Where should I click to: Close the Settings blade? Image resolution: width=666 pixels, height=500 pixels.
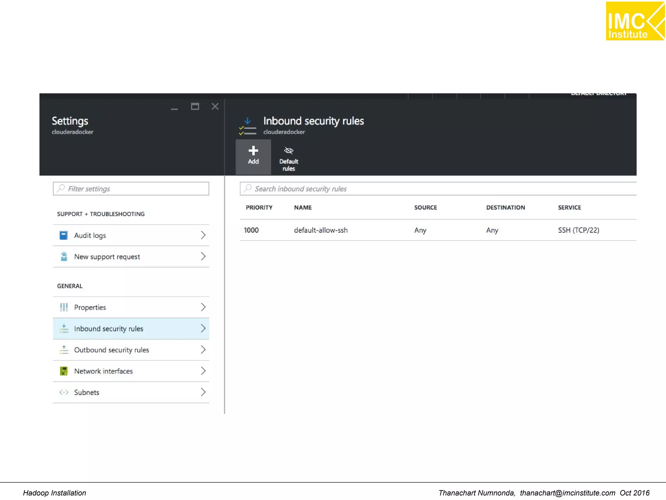click(x=215, y=106)
